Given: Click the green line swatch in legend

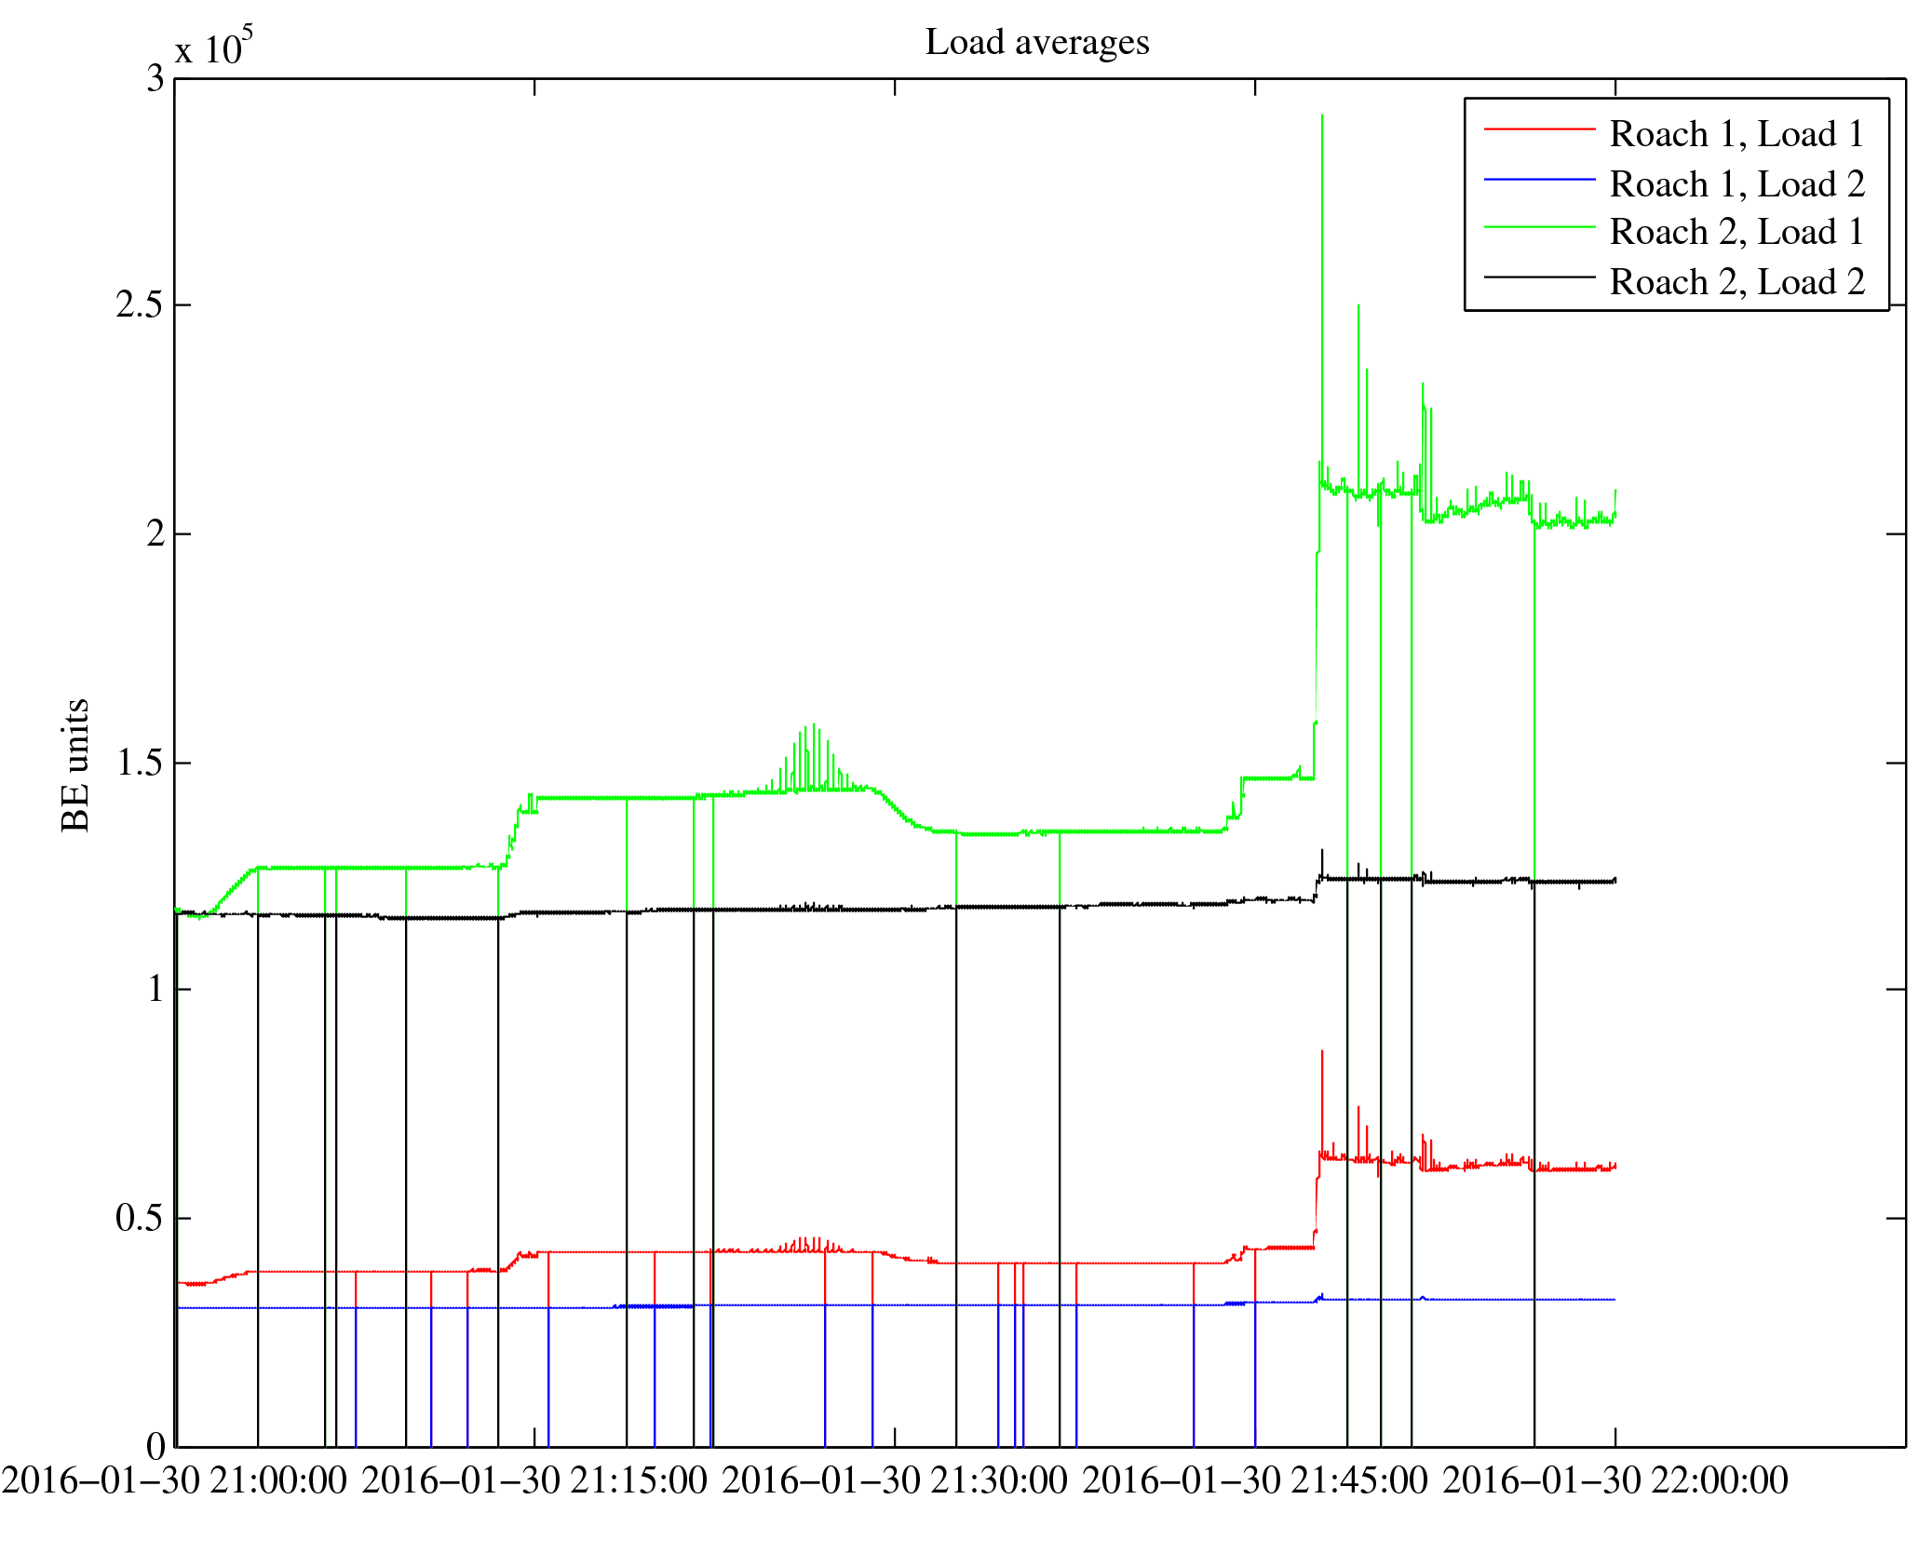Looking at the screenshot, I should point(1538,227).
